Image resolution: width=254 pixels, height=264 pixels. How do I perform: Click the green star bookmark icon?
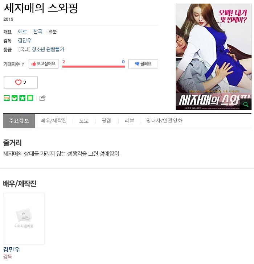[22, 98]
